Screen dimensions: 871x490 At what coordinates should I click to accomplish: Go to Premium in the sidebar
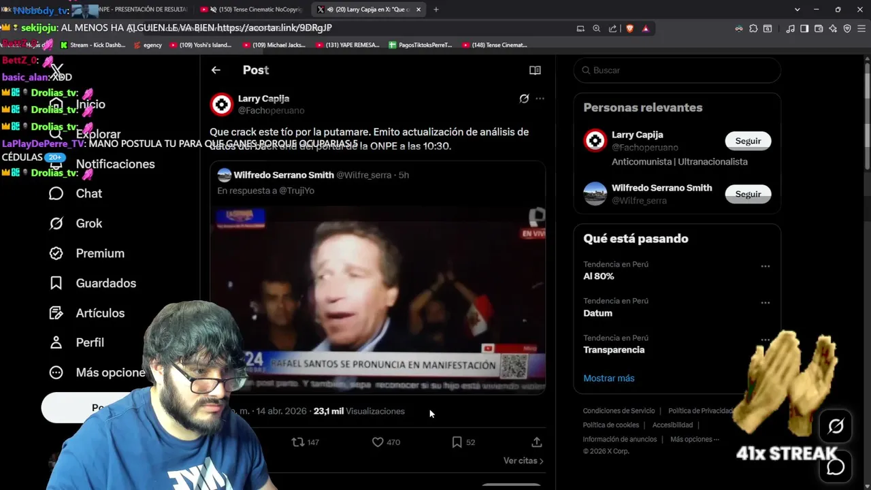[x=86, y=253]
